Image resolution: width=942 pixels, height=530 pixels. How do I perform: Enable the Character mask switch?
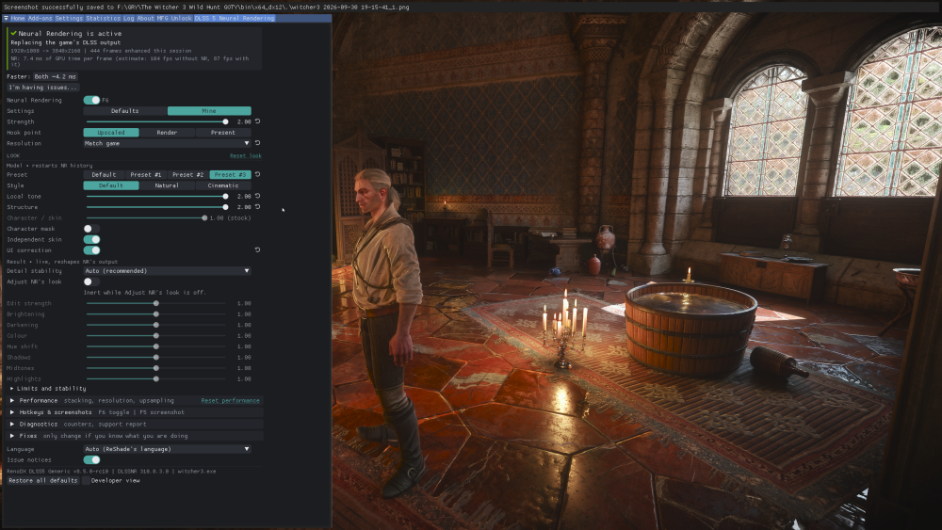pos(92,229)
